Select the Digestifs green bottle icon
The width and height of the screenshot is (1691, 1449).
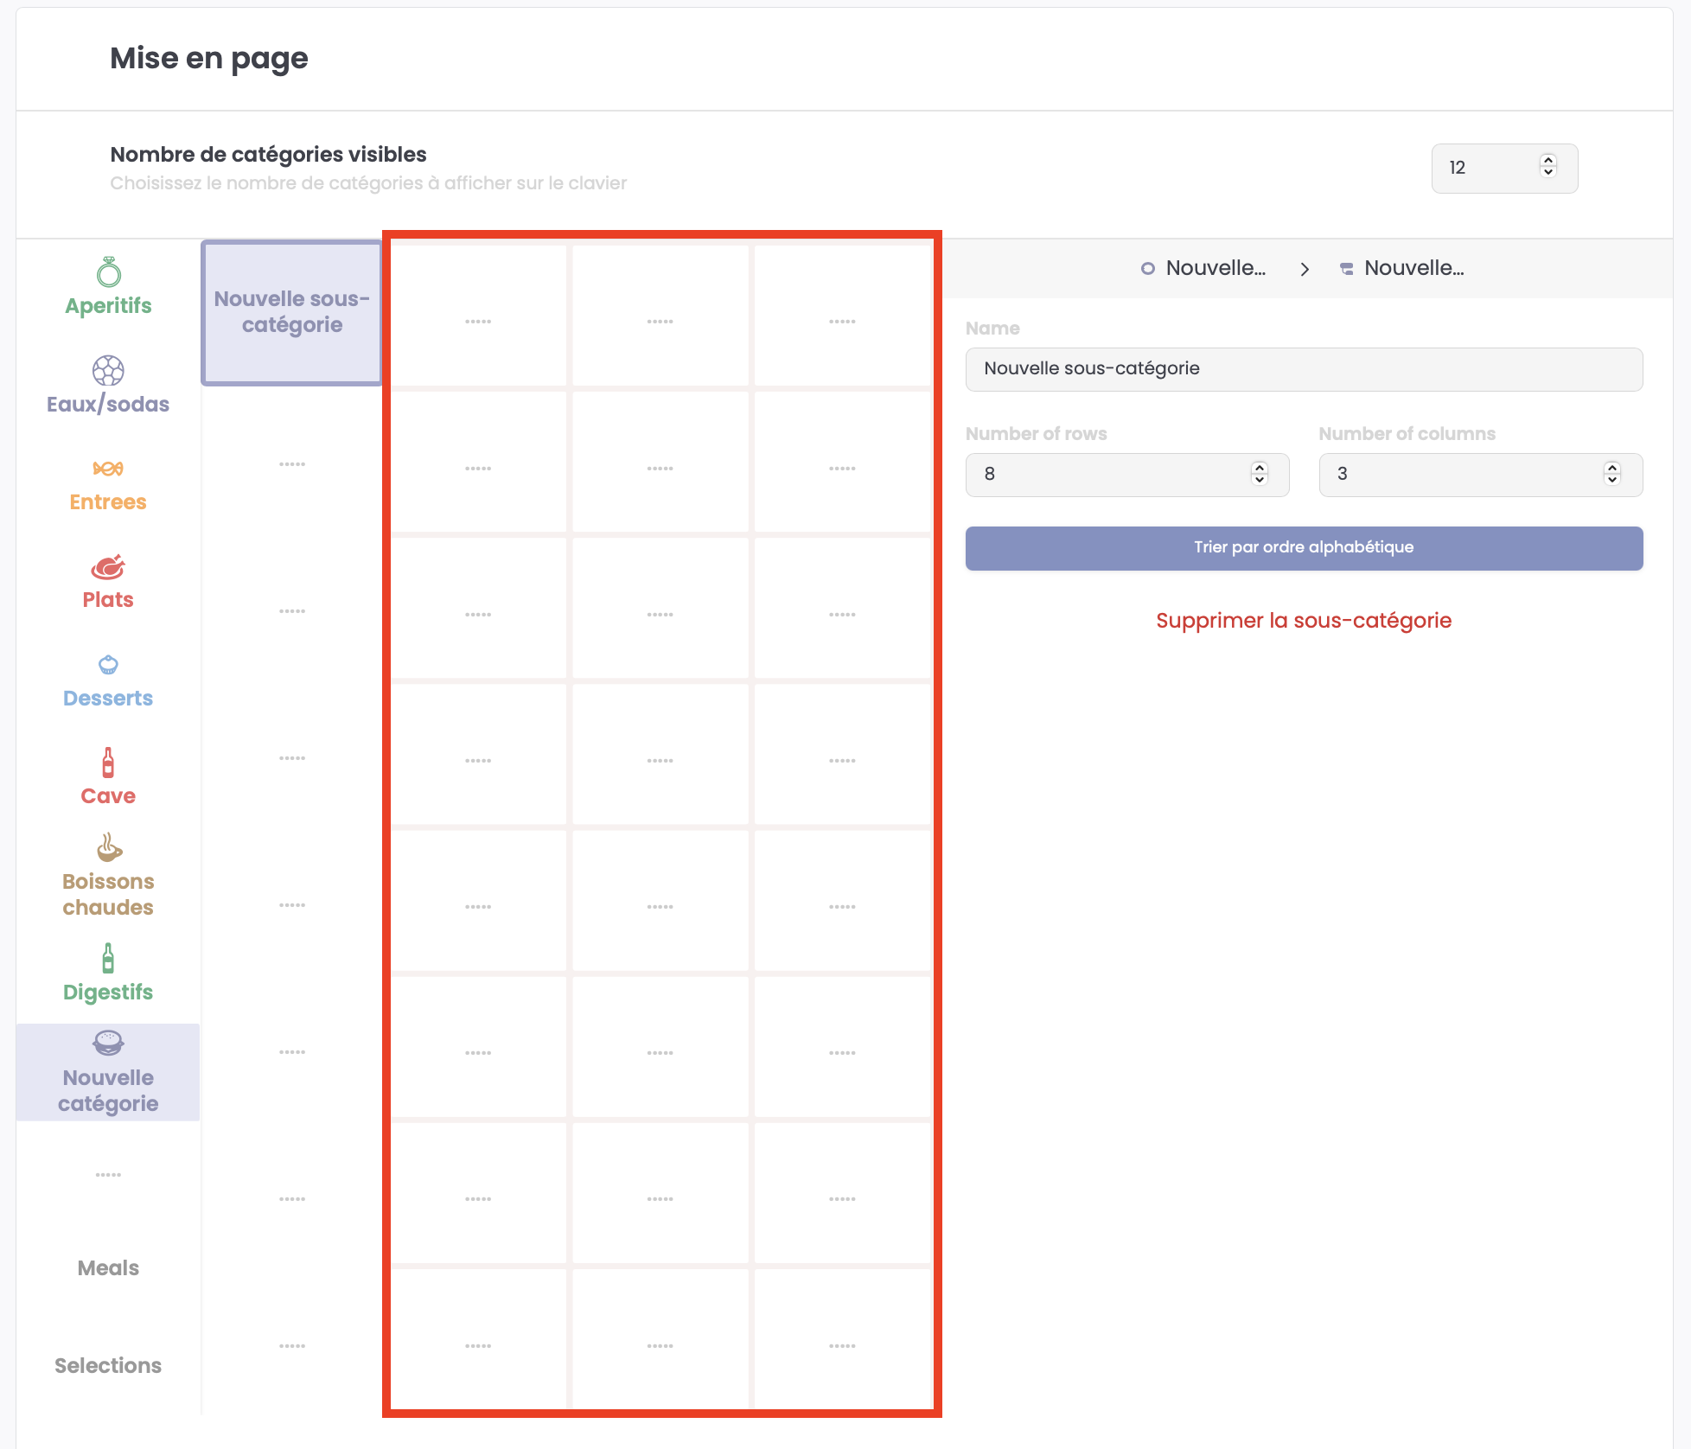pyautogui.click(x=108, y=958)
